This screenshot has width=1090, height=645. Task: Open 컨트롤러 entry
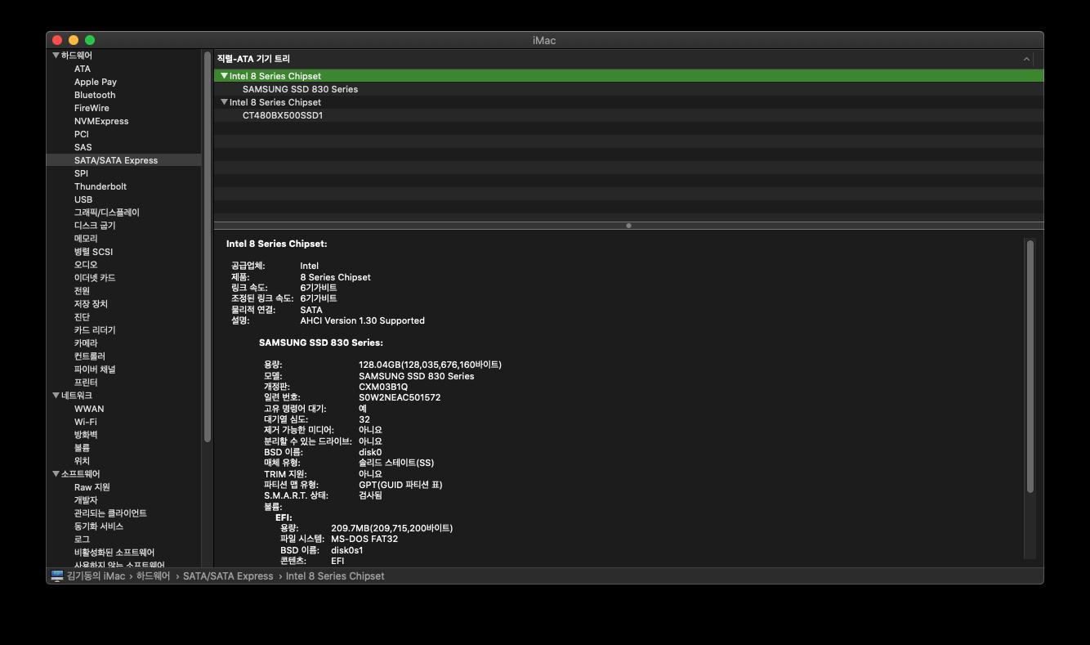90,356
